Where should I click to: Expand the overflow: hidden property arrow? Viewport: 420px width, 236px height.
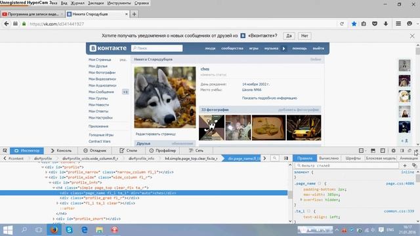(x=301, y=199)
